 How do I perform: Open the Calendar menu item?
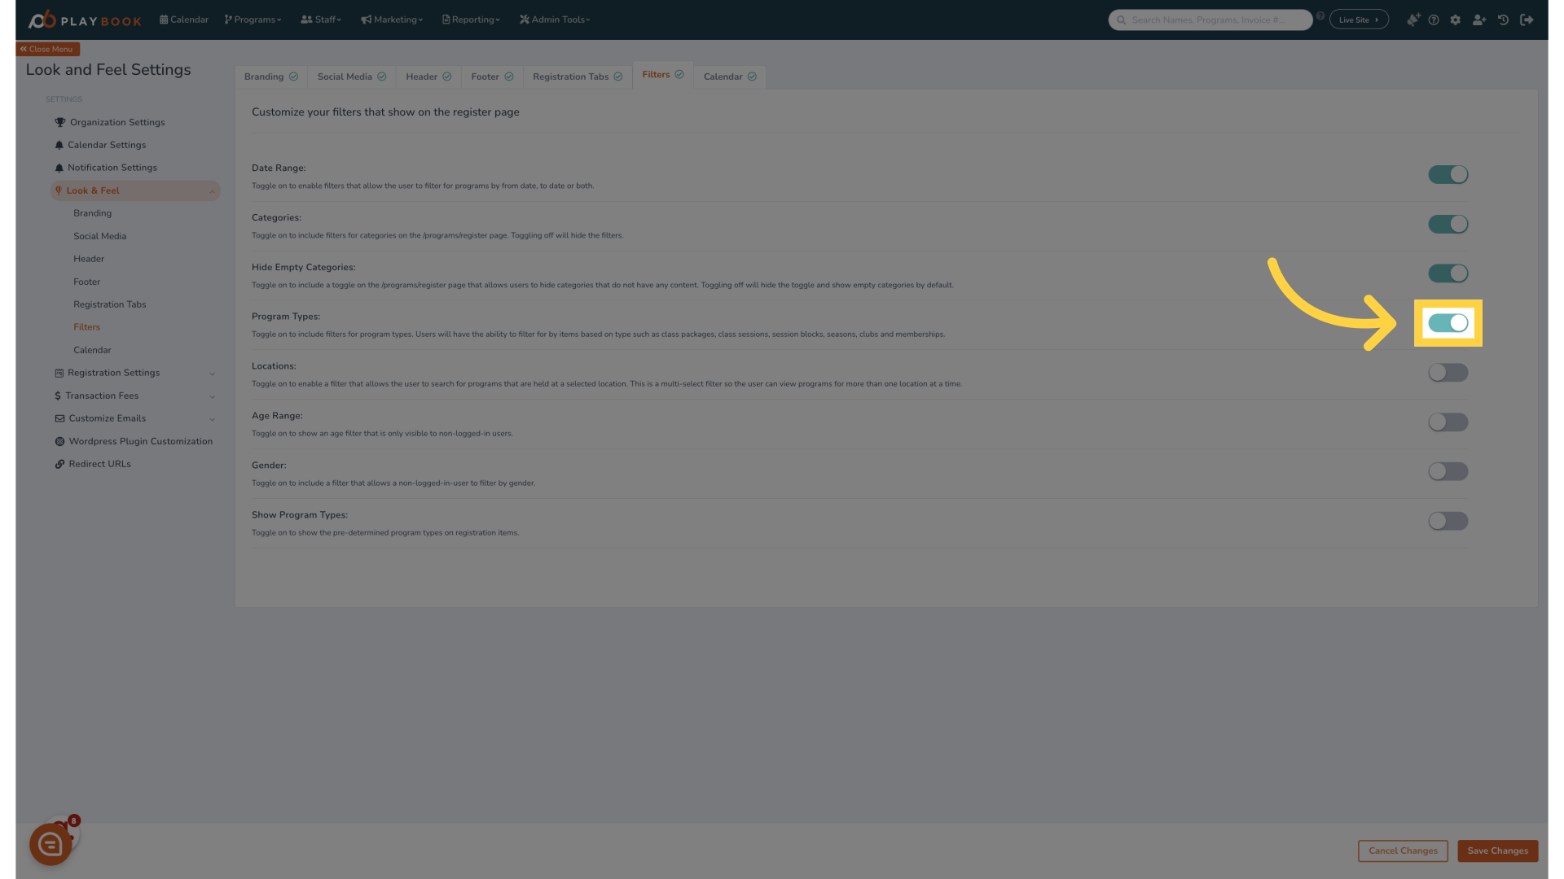coord(92,350)
